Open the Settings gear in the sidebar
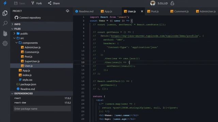This screenshot has width=218, height=122. click(x=5, y=43)
